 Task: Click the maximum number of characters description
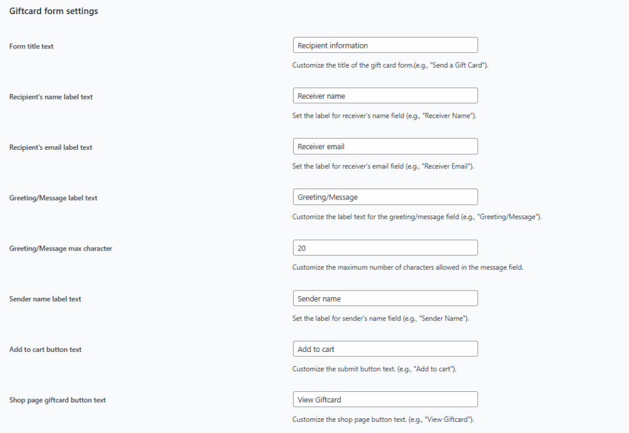pyautogui.click(x=408, y=267)
